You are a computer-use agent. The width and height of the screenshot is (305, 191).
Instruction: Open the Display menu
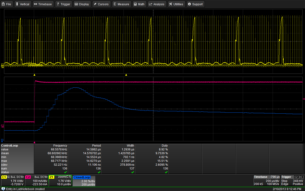pyautogui.click(x=82, y=4)
